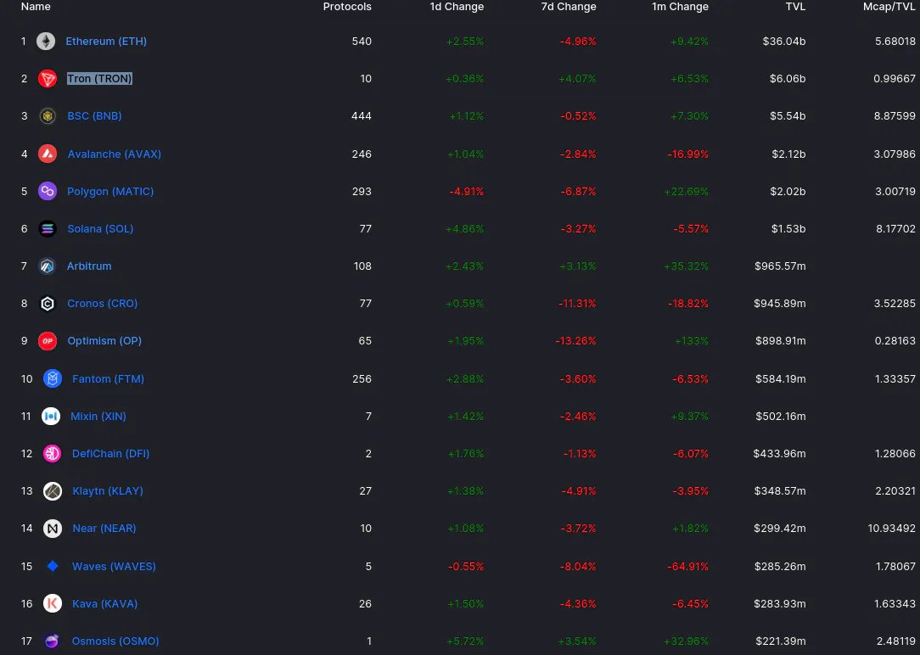Open the Avalanche (AVAX) chain link
This screenshot has height=655, width=920.
point(115,154)
